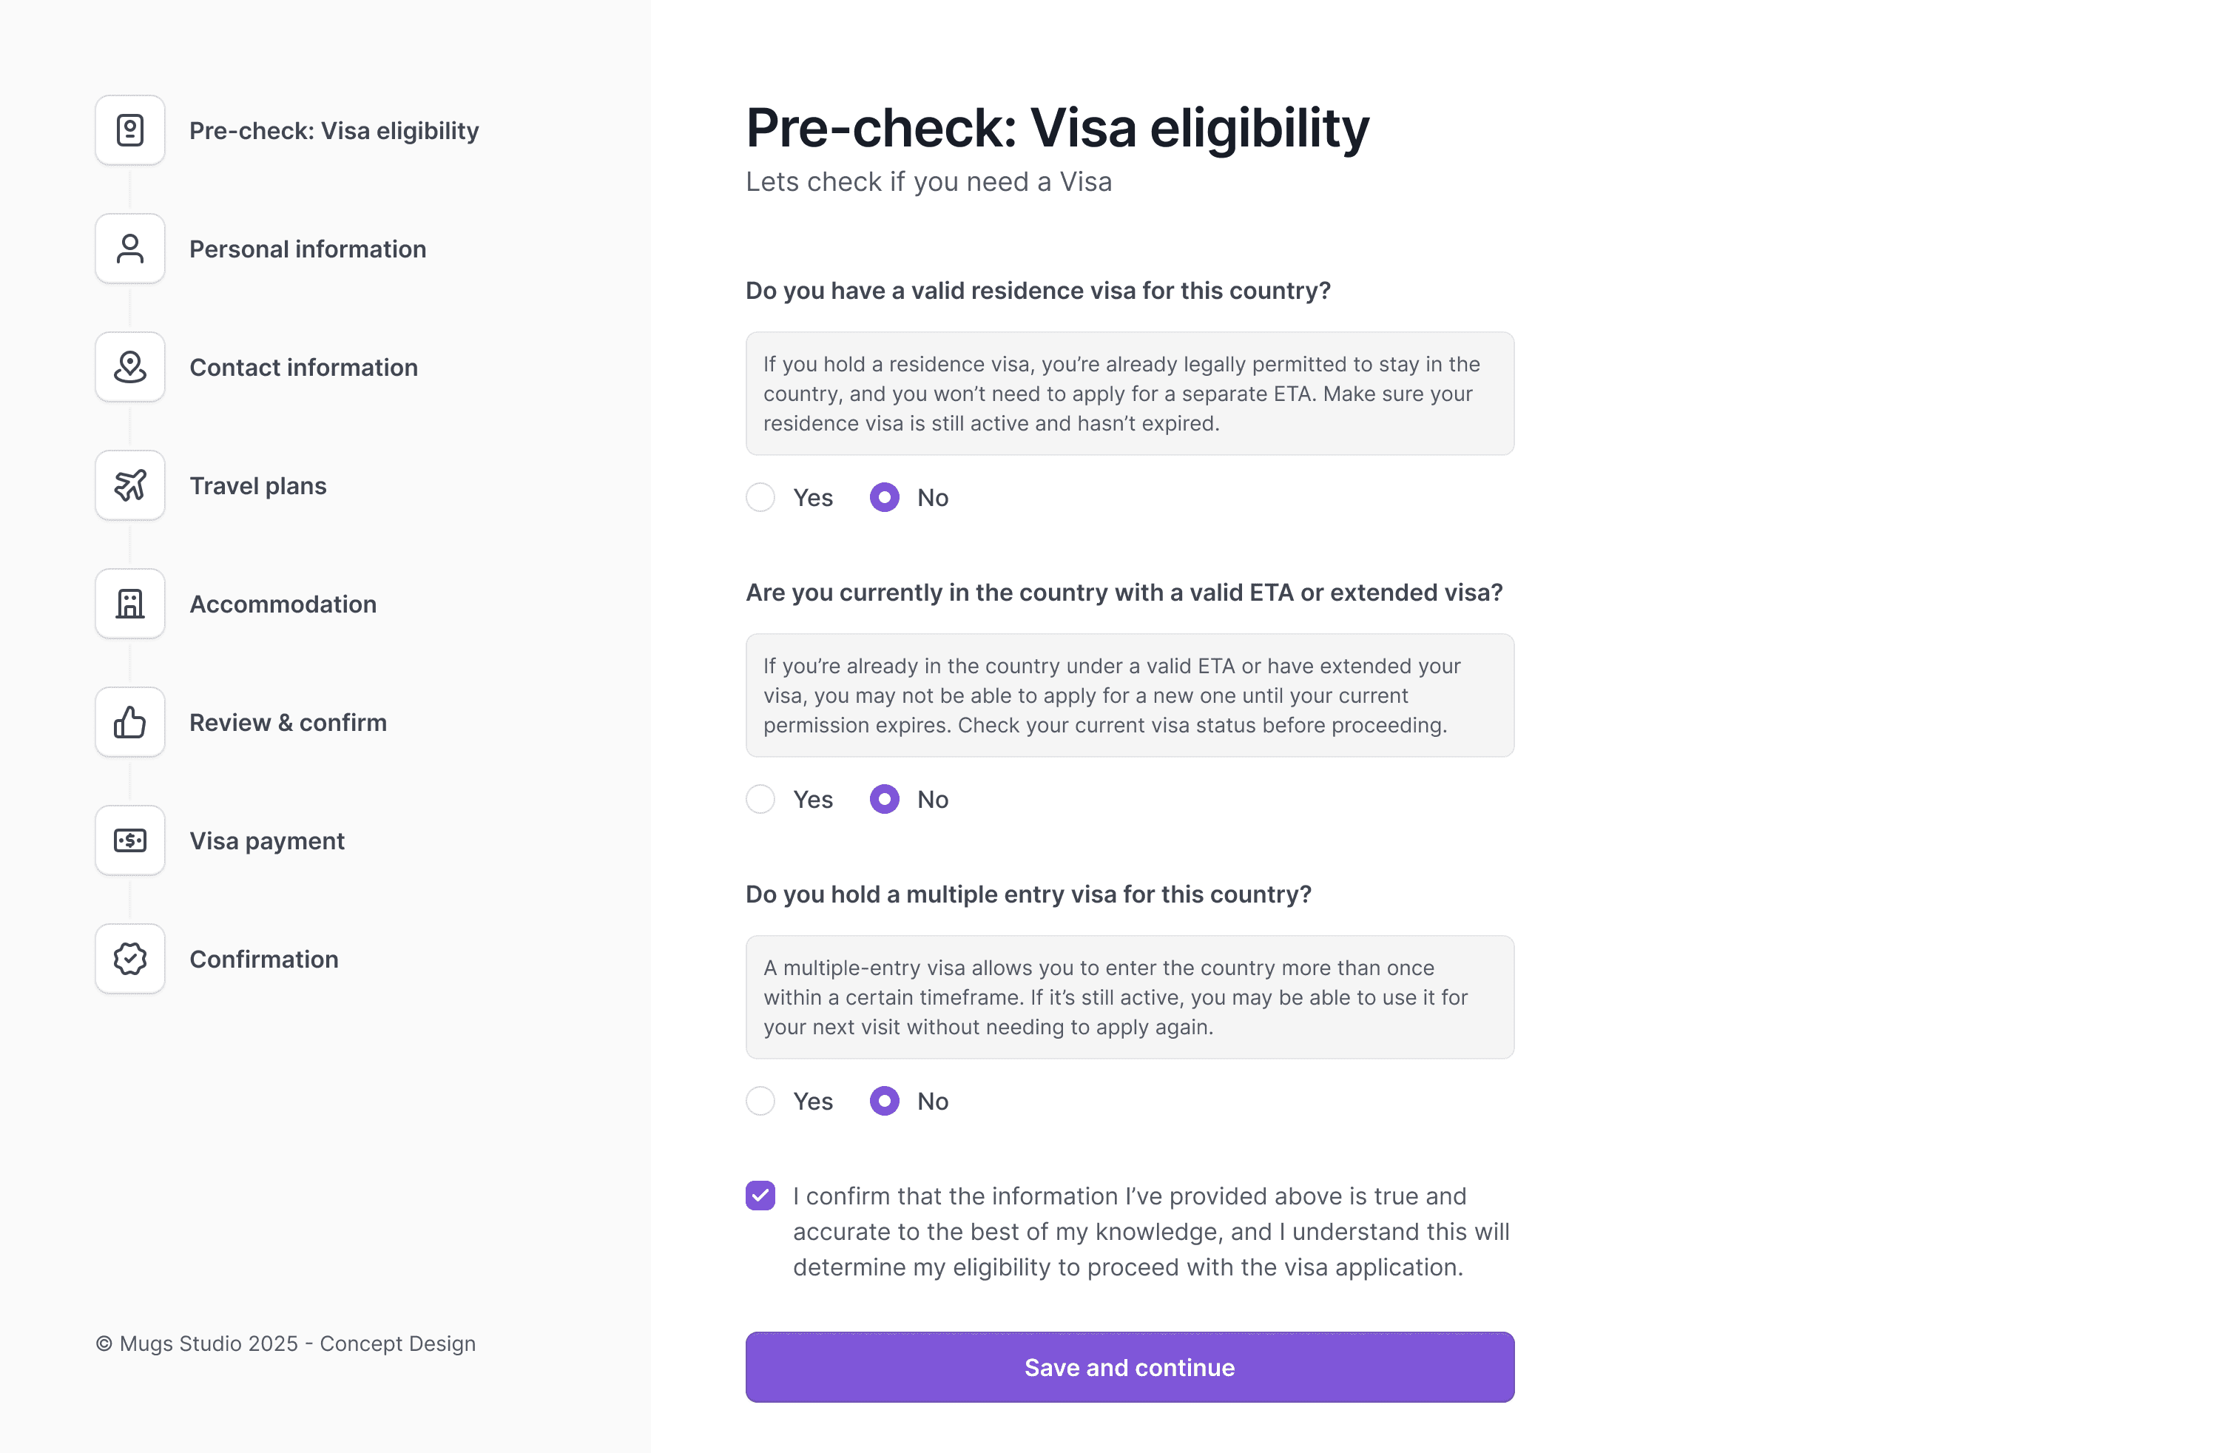Select No for residence visa question
This screenshot has width=2237, height=1453.
883,497
